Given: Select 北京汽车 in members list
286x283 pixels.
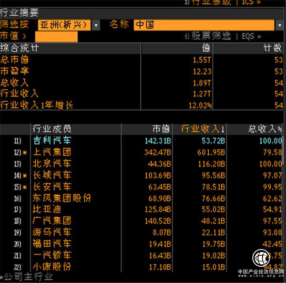Looking at the screenshot, I should [51, 164].
